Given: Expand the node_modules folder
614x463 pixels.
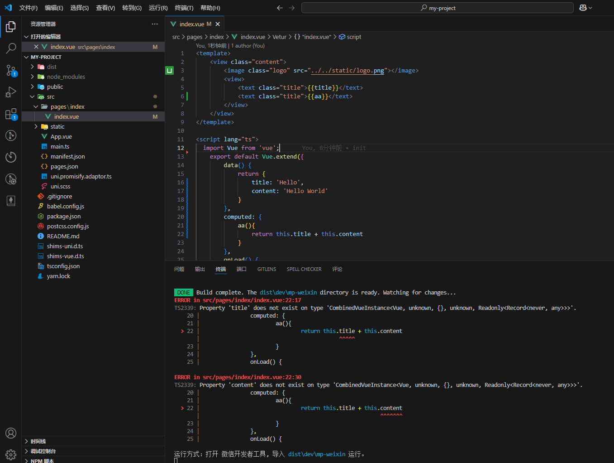Looking at the screenshot, I should coord(66,77).
